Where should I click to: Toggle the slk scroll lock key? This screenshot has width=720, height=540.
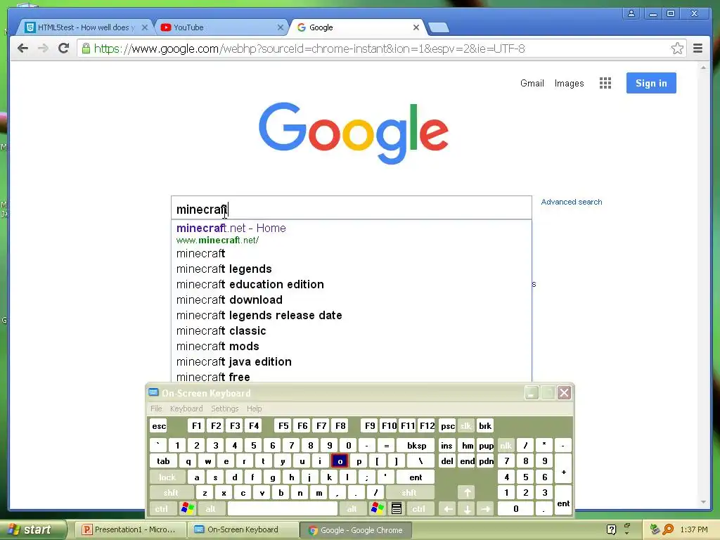(x=465, y=426)
